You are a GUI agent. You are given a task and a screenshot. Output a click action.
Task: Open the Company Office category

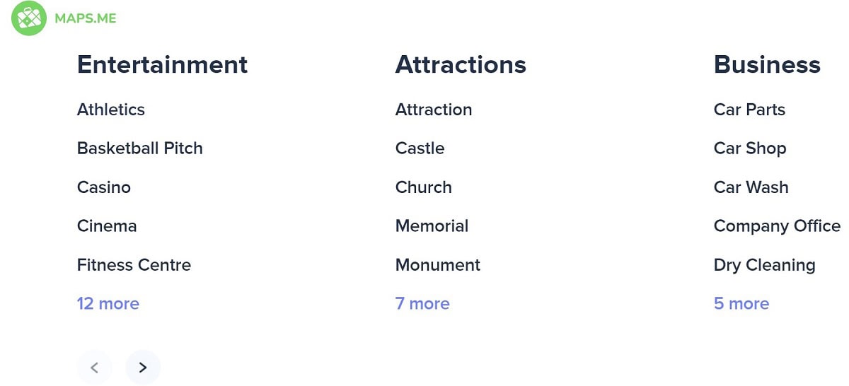tap(778, 226)
